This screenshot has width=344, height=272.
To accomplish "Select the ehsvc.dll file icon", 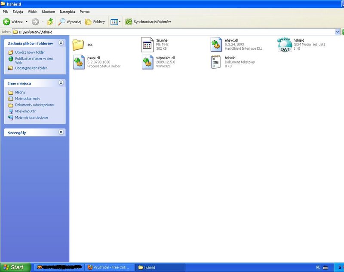I will point(216,45).
